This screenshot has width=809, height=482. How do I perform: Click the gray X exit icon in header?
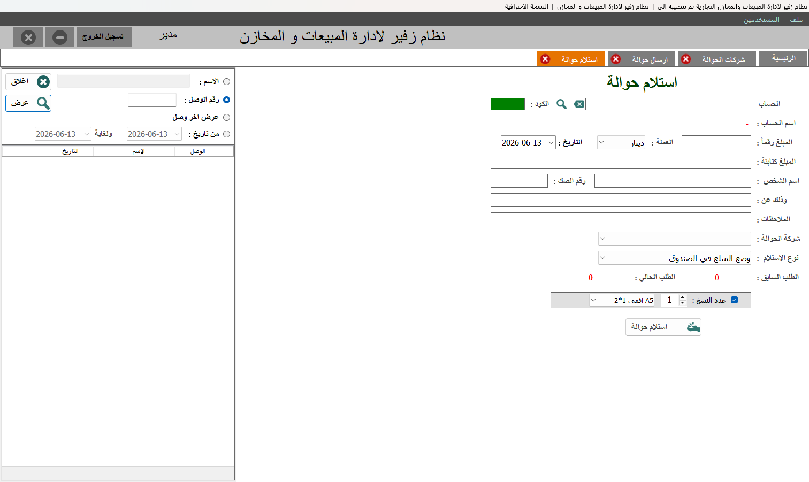28,37
